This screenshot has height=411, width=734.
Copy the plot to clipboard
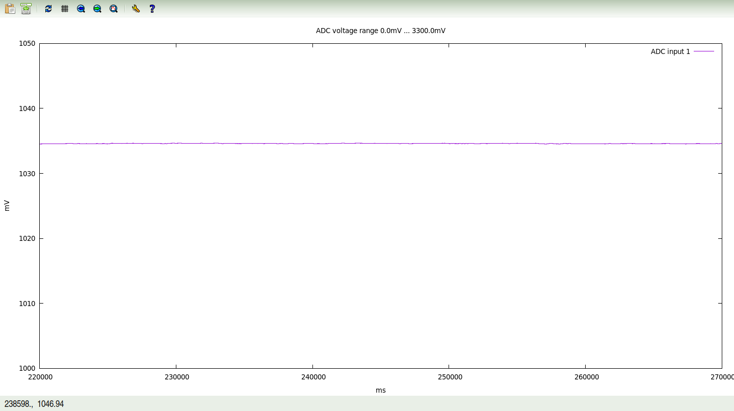10,9
